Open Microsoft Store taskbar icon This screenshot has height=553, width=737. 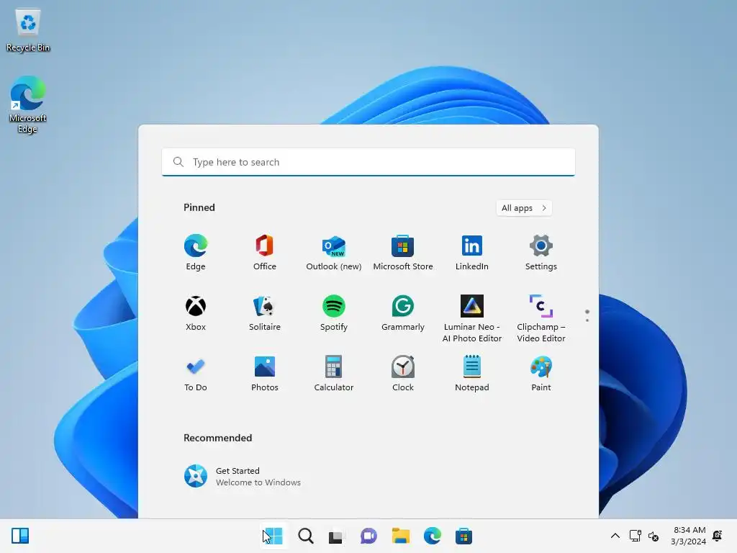(464, 536)
